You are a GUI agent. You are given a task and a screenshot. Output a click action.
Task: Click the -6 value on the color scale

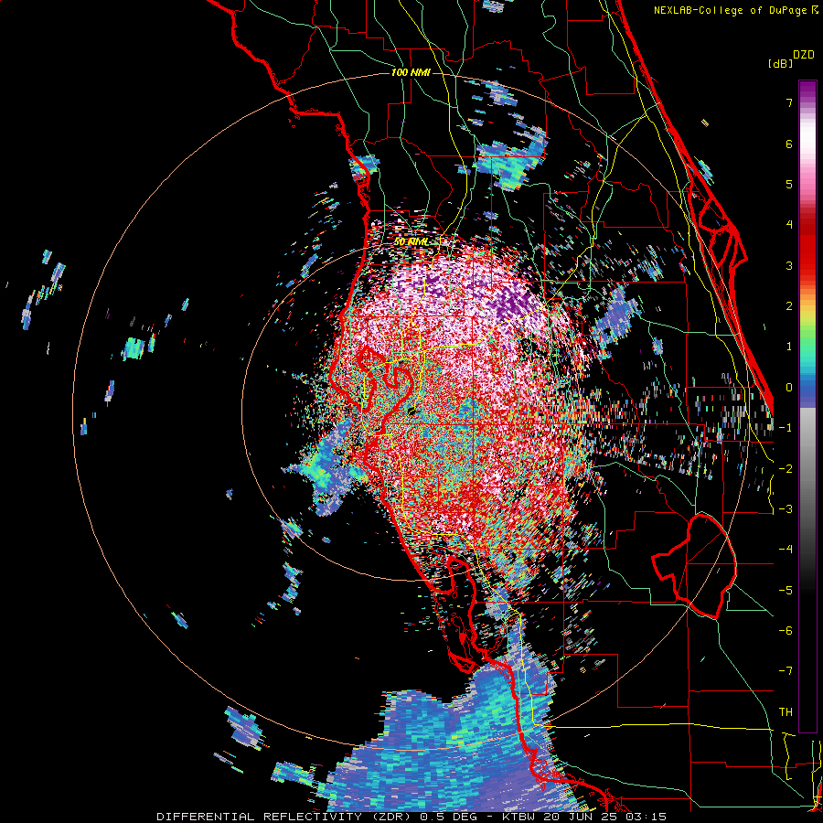[x=786, y=631]
